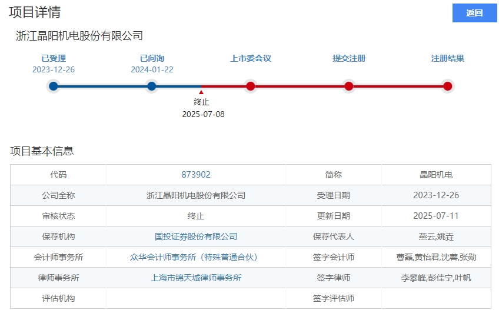Select the 已问询 stage dot on timeline
Image resolution: width=499 pixels, height=310 pixels.
[x=152, y=86]
